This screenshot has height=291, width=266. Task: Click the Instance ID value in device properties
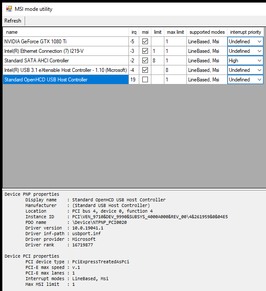[150, 217]
